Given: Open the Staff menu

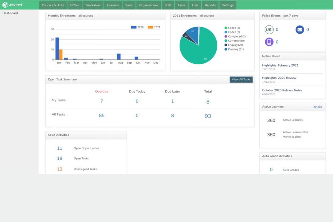Looking at the screenshot, I should pyautogui.click(x=168, y=5).
